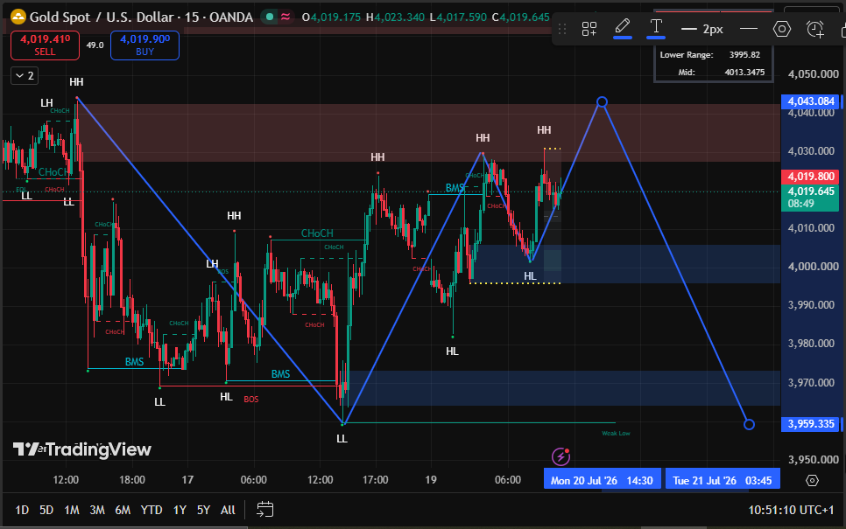
Task: Select upper anchor point of blue trend line
Action: pyautogui.click(x=603, y=101)
